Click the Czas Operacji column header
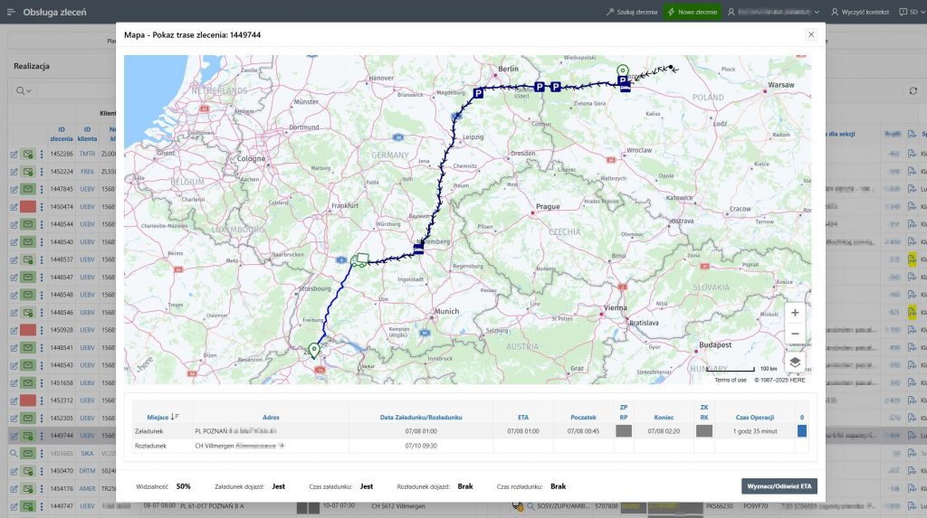Viewport: 927px width, 518px height. coord(755,417)
